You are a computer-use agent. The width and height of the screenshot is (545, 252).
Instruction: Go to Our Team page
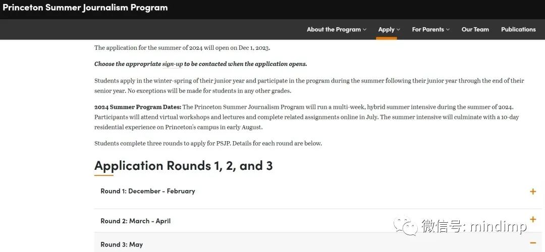tap(475, 30)
